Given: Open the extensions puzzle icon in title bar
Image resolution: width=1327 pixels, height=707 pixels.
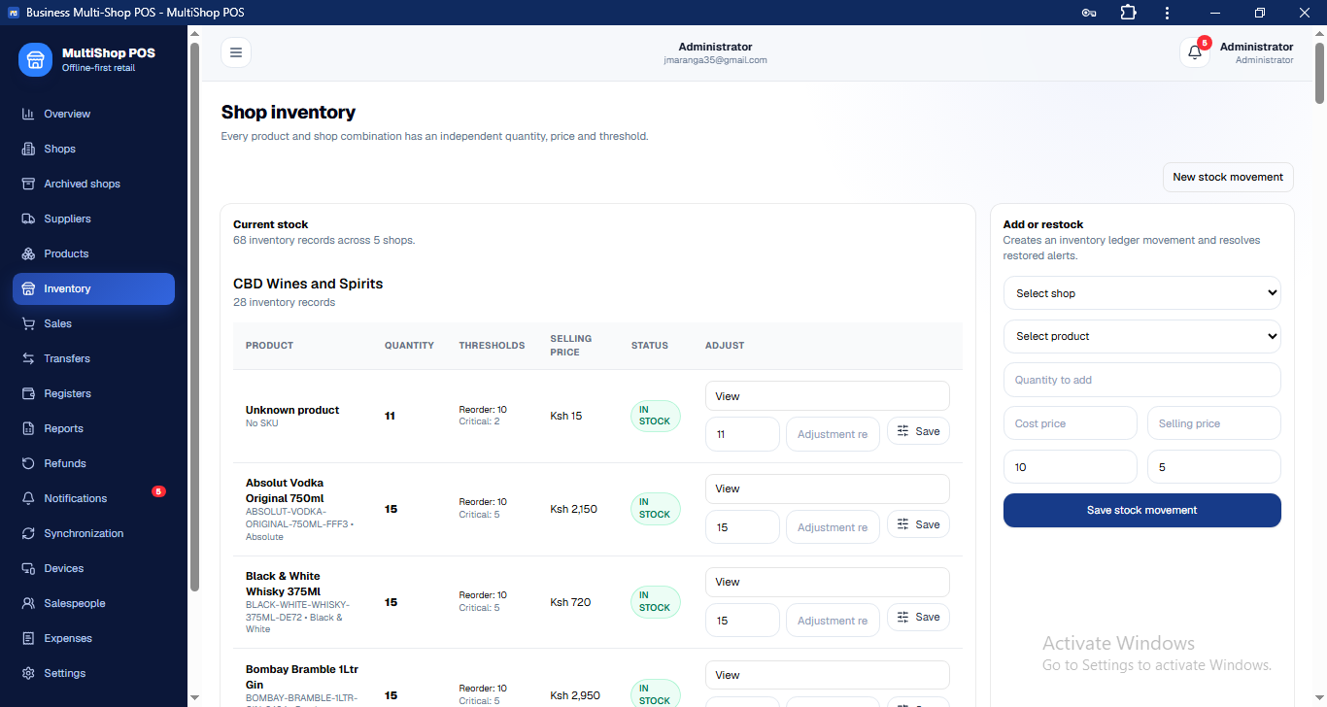Looking at the screenshot, I should click(x=1128, y=13).
